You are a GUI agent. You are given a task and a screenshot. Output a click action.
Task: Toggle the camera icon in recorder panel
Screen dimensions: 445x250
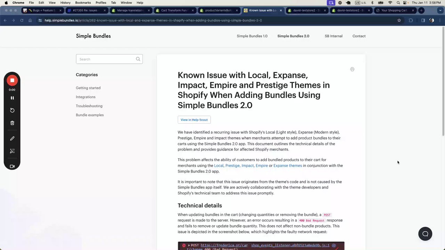point(12,166)
